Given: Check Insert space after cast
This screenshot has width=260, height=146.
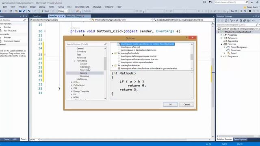Looking at the screenshot, I should (x=119, y=47).
